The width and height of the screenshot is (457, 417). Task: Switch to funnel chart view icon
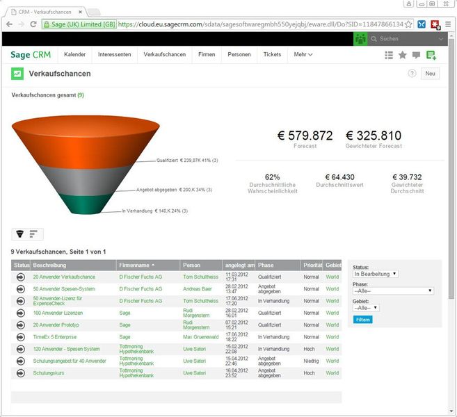point(19,234)
